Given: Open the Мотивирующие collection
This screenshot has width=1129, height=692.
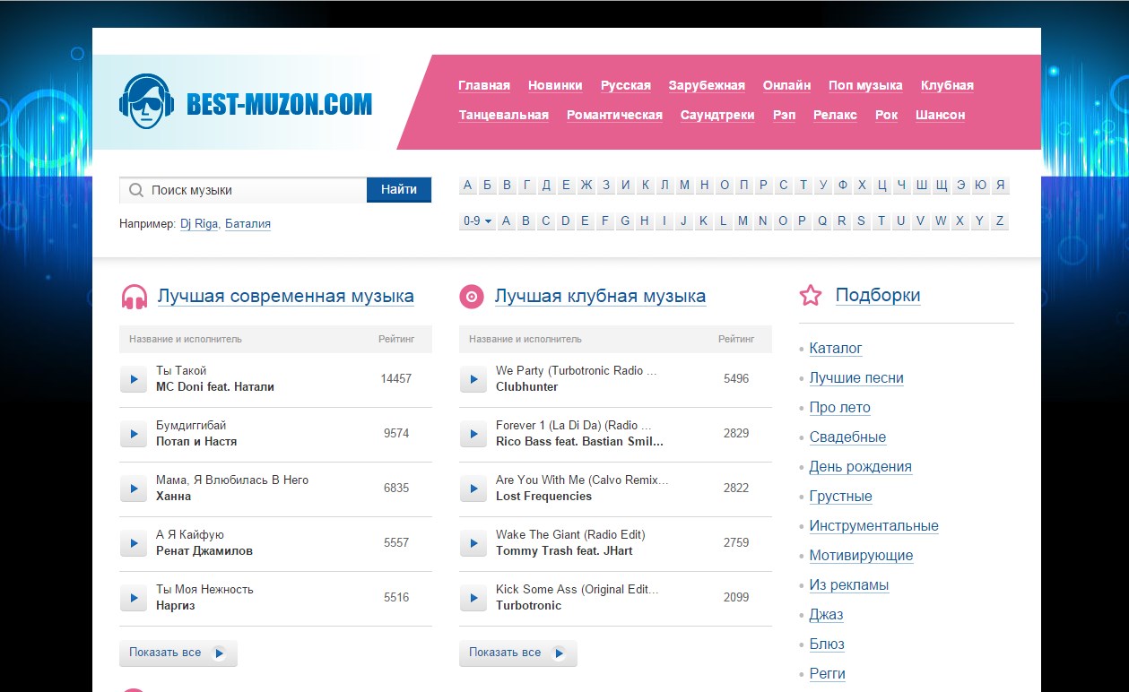Looking at the screenshot, I should 861,556.
